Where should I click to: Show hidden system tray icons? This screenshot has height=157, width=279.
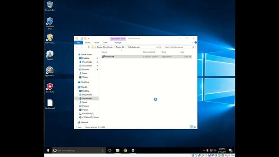(x=204, y=150)
